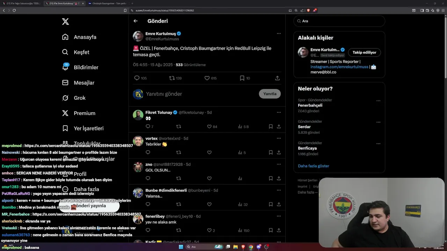
Task: Open Serdar trending topic
Action: click(304, 127)
